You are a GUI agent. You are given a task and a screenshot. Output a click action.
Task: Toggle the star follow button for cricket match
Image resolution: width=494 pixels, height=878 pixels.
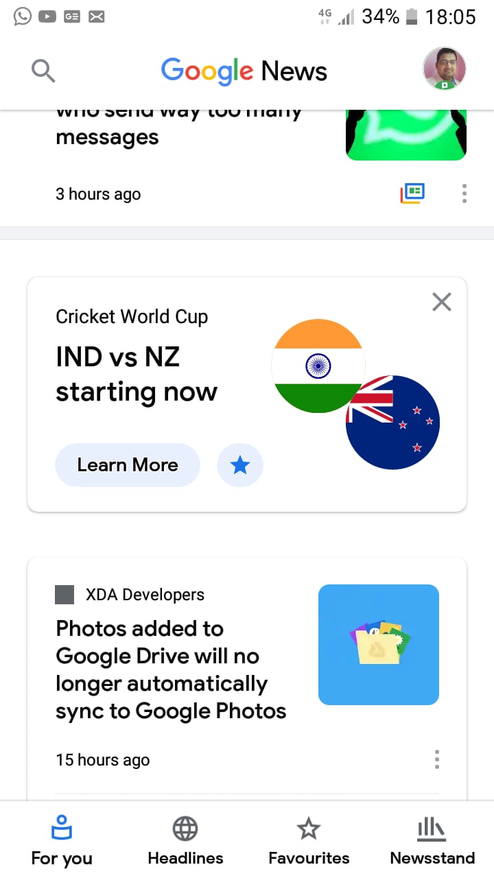tap(240, 466)
